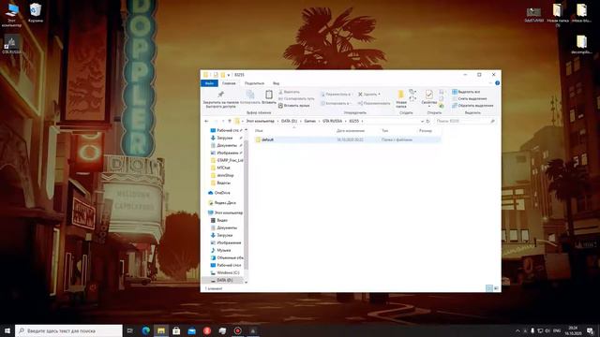Click Обратить выделение (Invert selection)

pyautogui.click(x=472, y=106)
